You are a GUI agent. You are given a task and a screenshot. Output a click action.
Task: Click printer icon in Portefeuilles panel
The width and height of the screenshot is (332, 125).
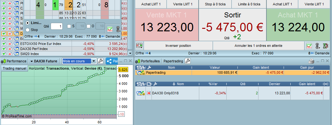[311, 61]
